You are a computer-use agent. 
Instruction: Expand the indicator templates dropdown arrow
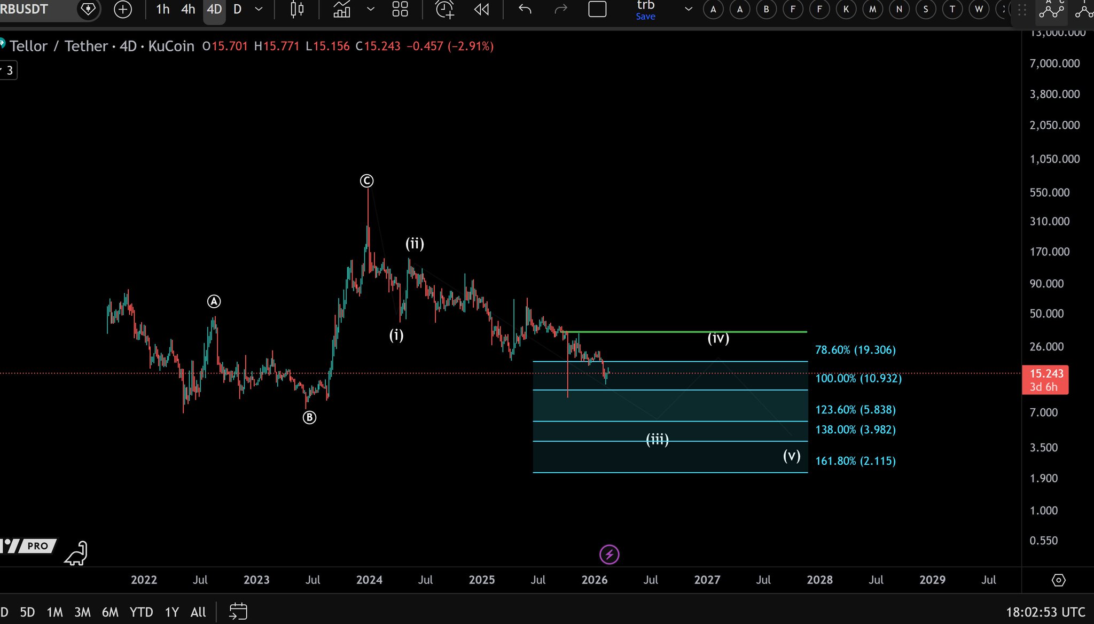pos(371,9)
